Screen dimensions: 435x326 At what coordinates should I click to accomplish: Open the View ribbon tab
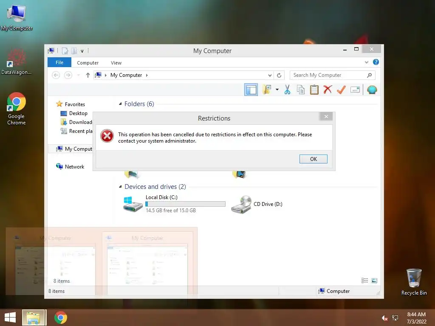[x=116, y=63]
